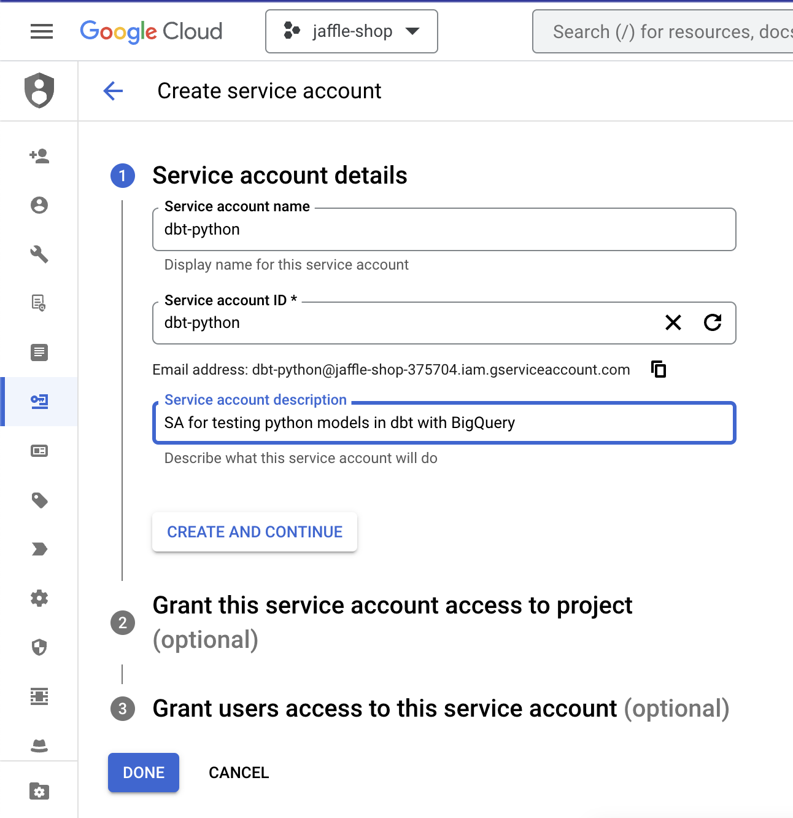
Task: Regenerate the Service account ID
Action: (712, 322)
